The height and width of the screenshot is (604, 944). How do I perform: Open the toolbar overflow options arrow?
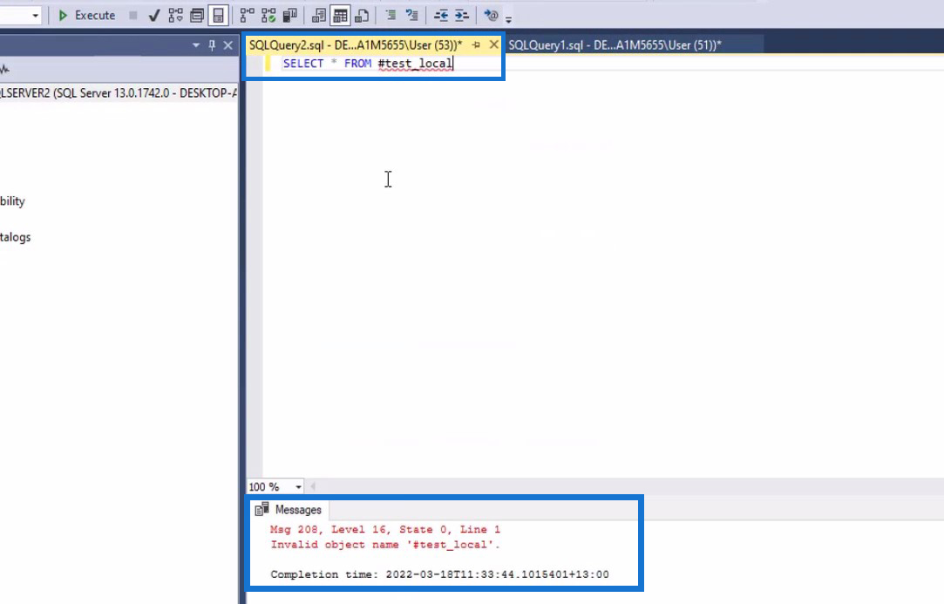[x=509, y=19]
